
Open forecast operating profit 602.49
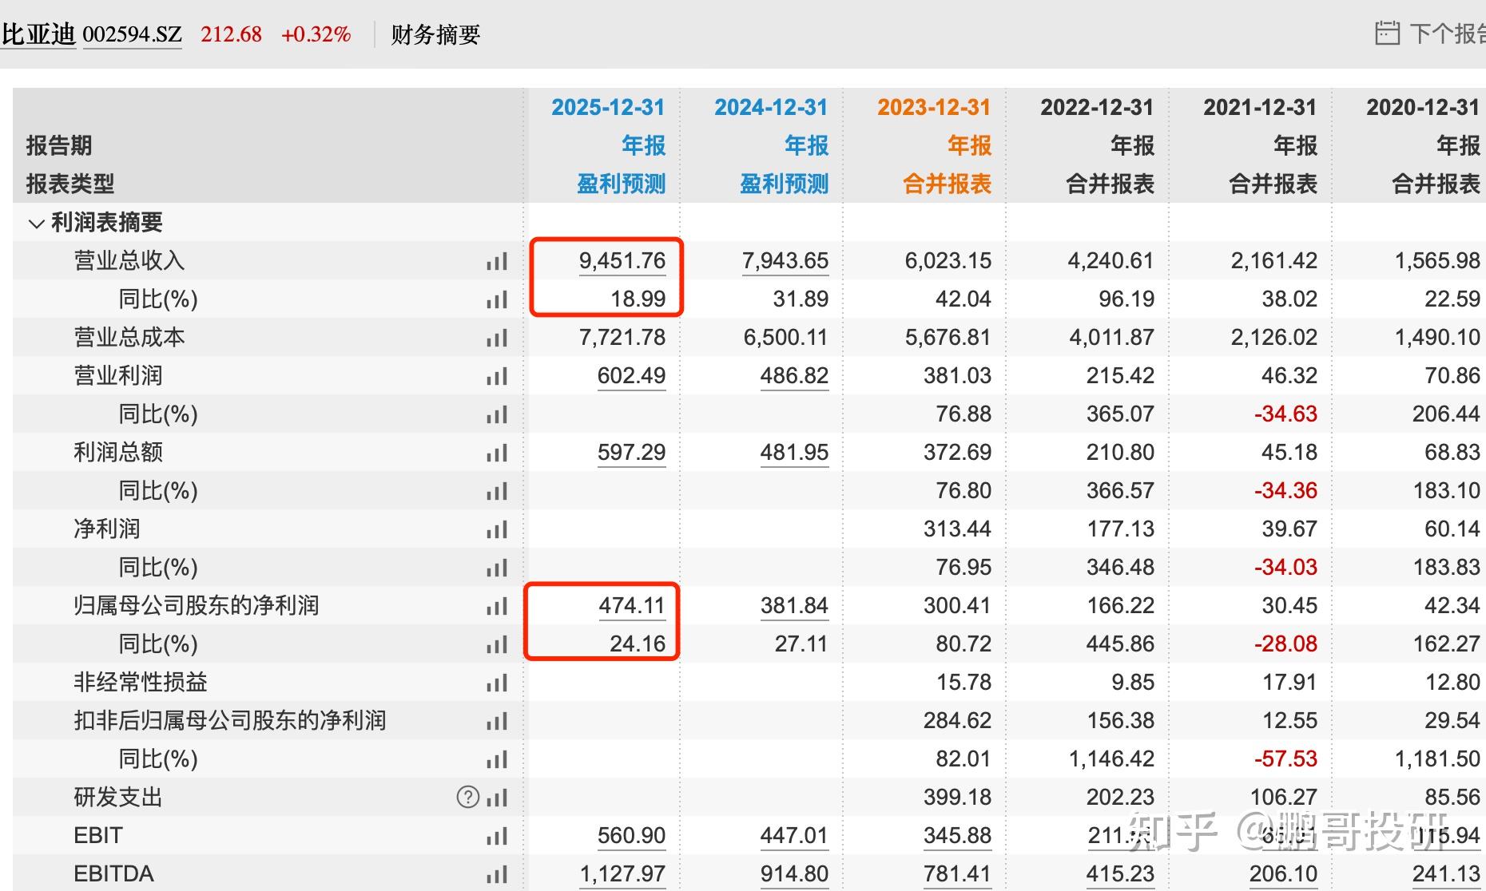click(x=631, y=376)
